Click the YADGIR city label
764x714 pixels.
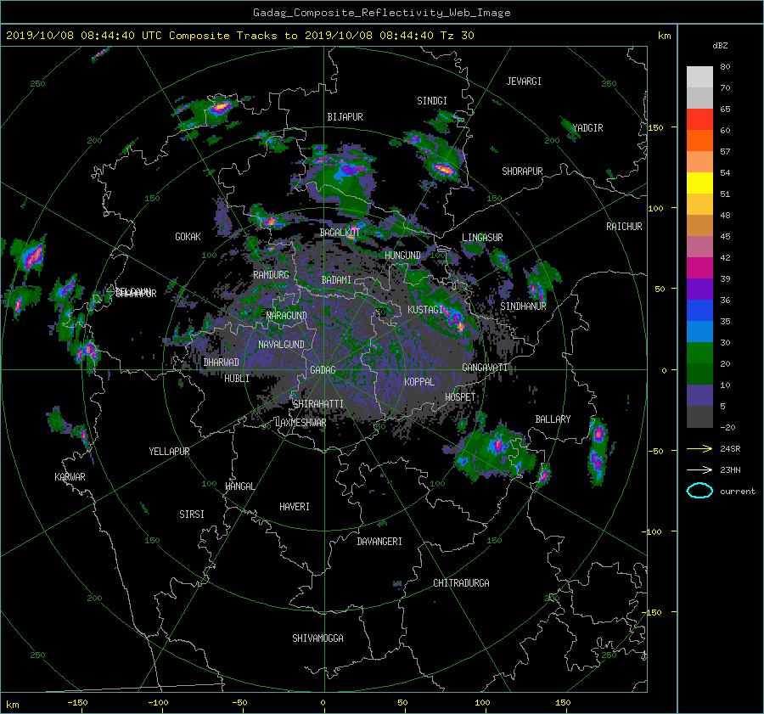tap(587, 128)
